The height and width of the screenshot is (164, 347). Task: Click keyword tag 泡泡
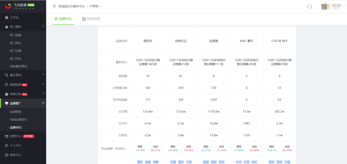click(214, 162)
